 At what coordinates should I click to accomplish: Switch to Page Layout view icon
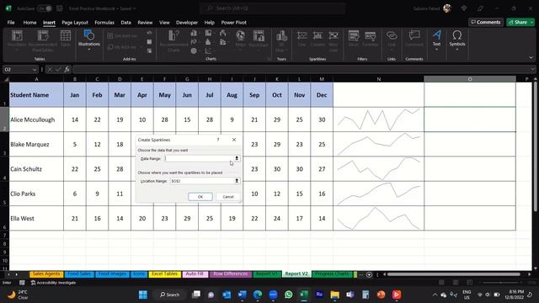coord(456,283)
